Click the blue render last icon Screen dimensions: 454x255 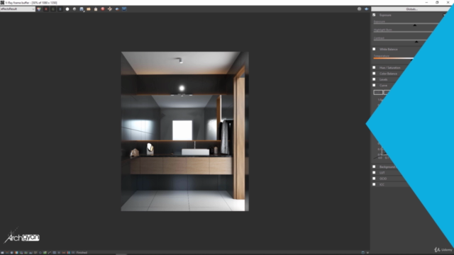coord(124,9)
